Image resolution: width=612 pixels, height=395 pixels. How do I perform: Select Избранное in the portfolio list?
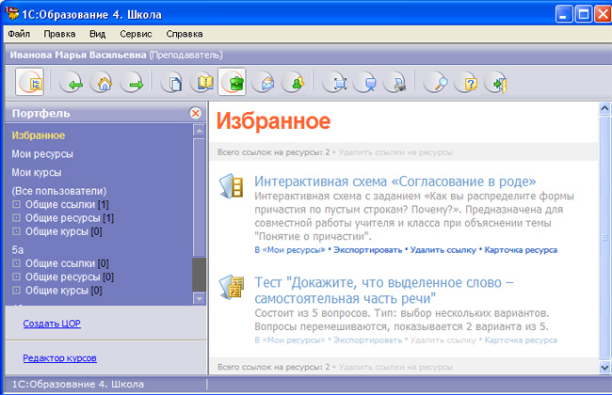(39, 135)
